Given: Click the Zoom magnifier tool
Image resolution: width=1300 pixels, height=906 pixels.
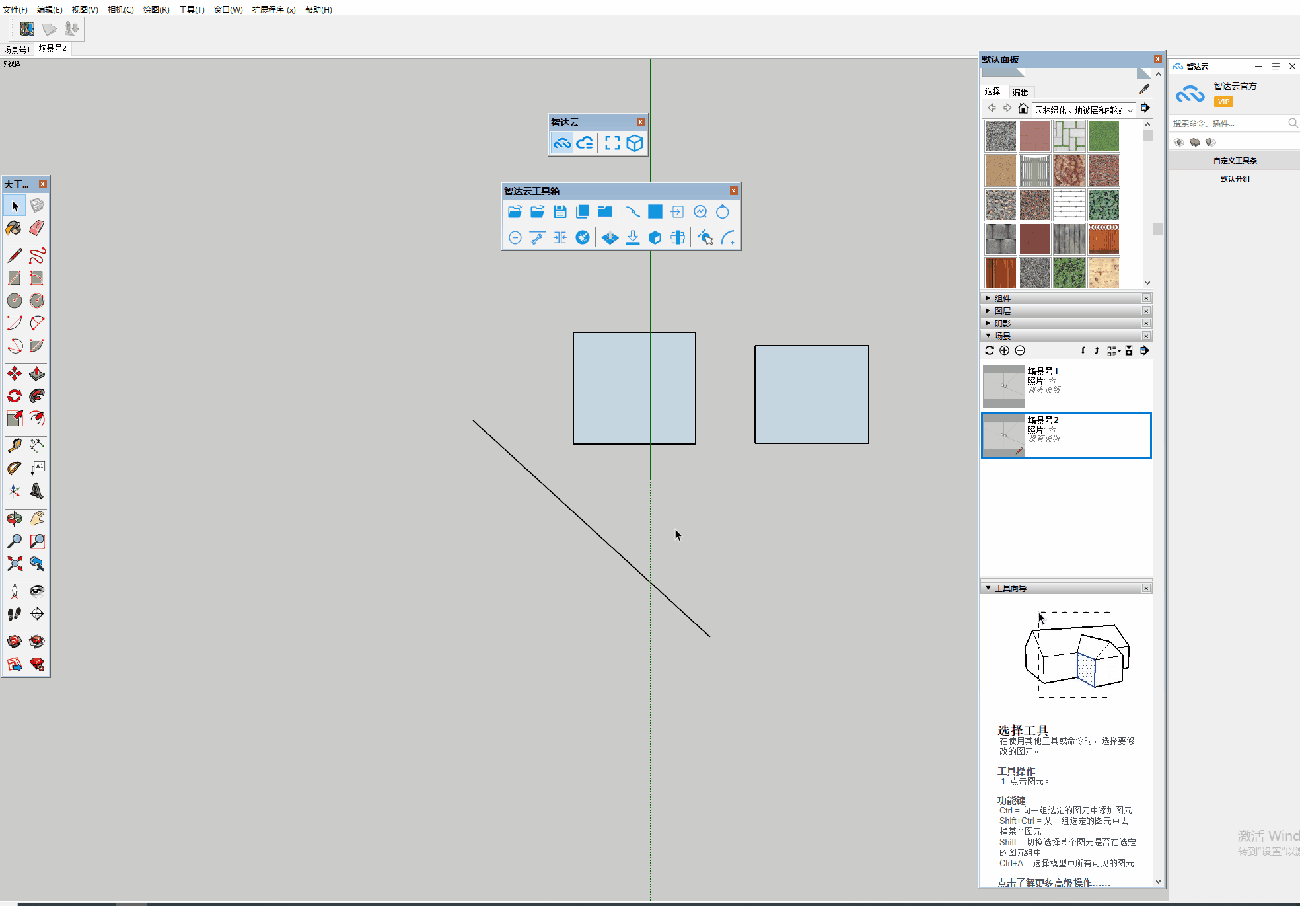Looking at the screenshot, I should [x=14, y=541].
